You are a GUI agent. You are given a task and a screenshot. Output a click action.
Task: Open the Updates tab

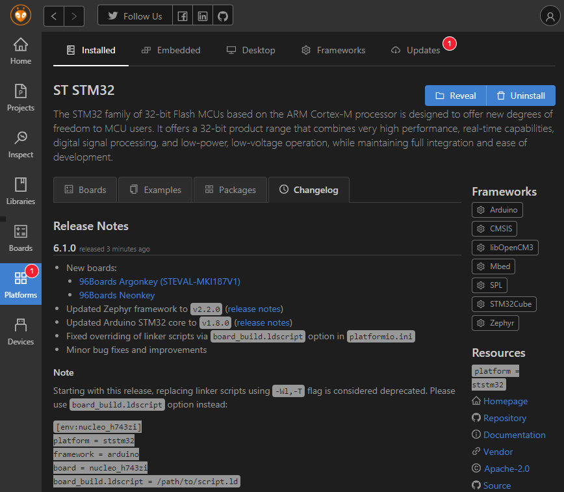pyautogui.click(x=416, y=51)
